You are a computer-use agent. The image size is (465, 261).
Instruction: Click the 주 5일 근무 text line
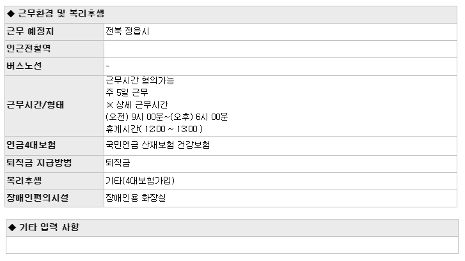(127, 93)
